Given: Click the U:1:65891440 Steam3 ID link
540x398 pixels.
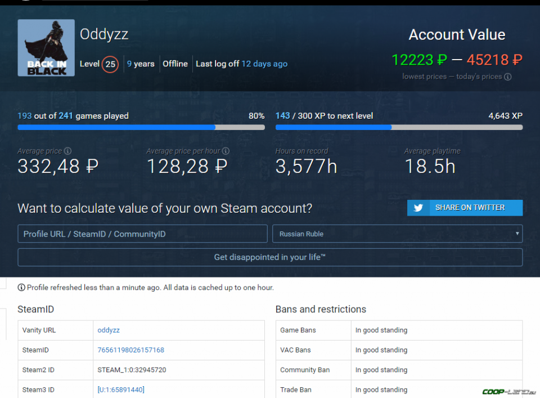Looking at the screenshot, I should click(121, 390).
